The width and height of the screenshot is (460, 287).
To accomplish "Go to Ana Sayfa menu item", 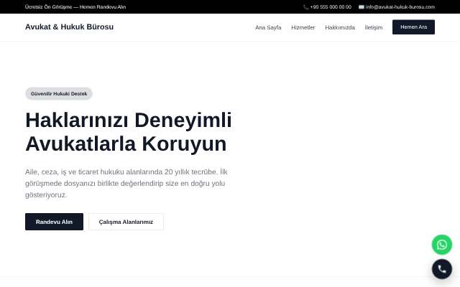I will click(268, 27).
